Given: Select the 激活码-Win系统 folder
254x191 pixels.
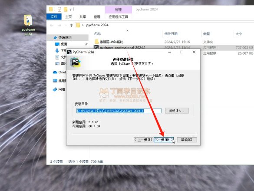Looking at the screenshot, I should click(x=111, y=42).
